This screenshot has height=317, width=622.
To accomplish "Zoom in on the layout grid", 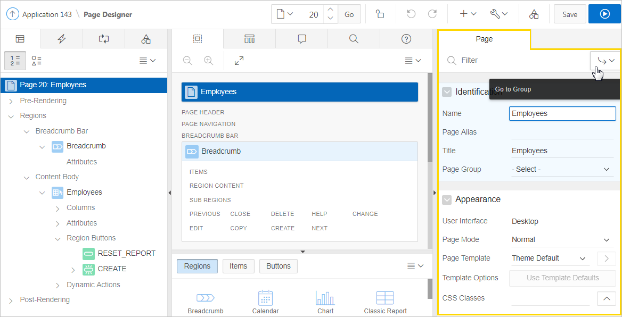I will (x=208, y=61).
